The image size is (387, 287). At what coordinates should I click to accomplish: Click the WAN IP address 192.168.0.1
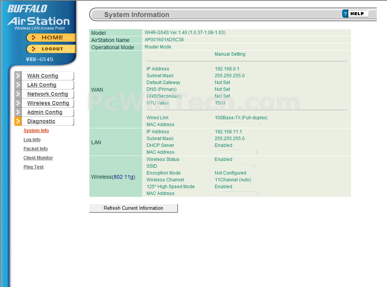(227, 69)
